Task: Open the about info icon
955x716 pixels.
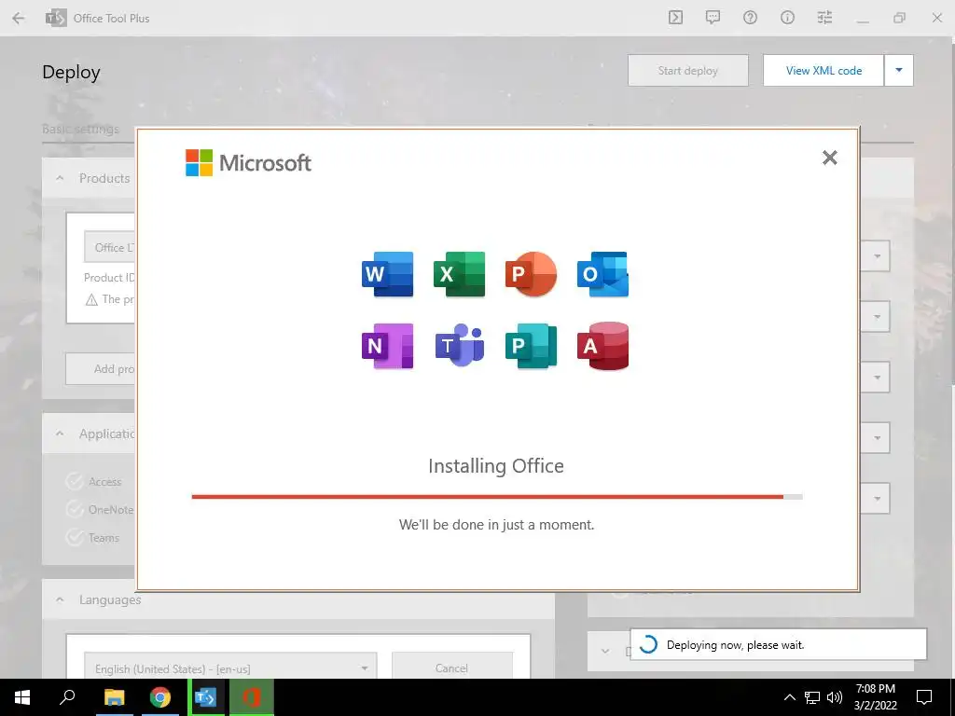Action: [x=787, y=18]
